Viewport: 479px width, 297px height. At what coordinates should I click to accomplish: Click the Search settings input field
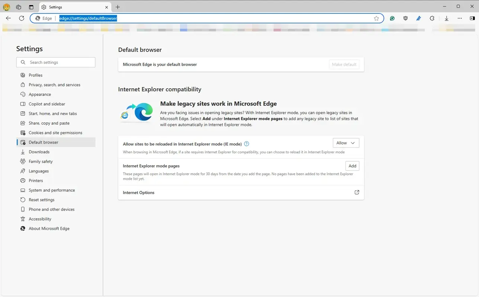point(56,62)
